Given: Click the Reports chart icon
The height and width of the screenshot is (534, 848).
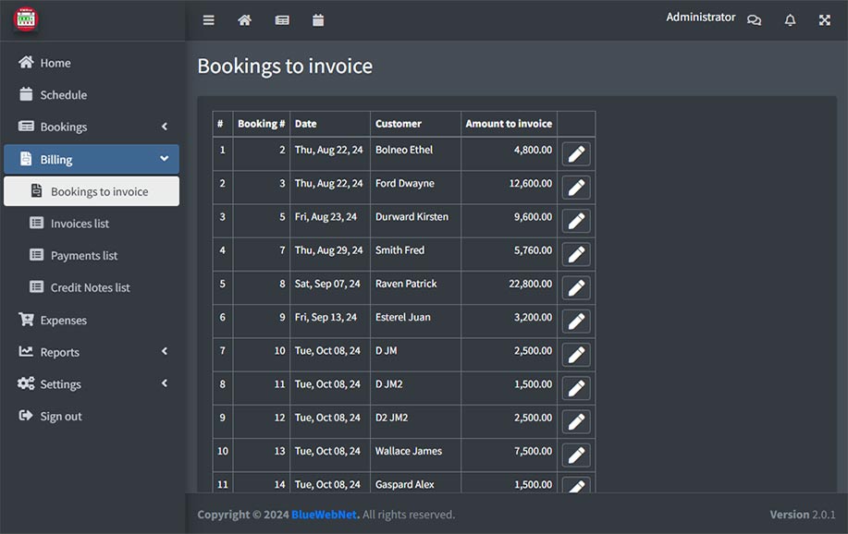Looking at the screenshot, I should pos(26,351).
